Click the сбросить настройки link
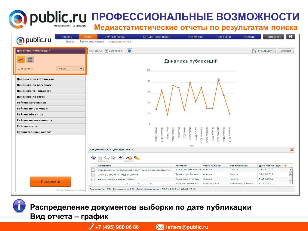Screen dimensions: 308x231 pos(70,190)
